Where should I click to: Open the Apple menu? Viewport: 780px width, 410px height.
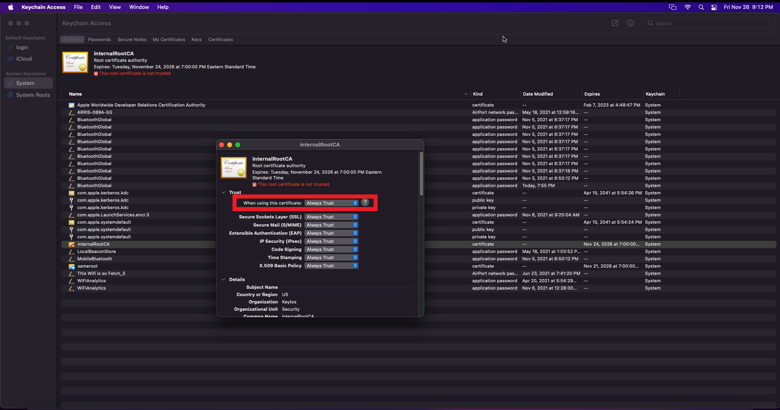tap(11, 7)
